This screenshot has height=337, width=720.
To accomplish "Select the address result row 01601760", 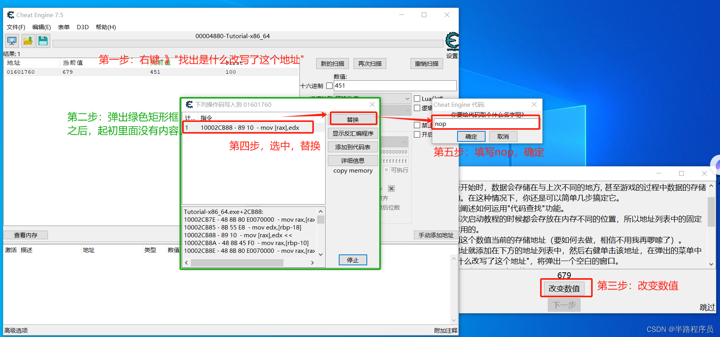I will (x=151, y=72).
